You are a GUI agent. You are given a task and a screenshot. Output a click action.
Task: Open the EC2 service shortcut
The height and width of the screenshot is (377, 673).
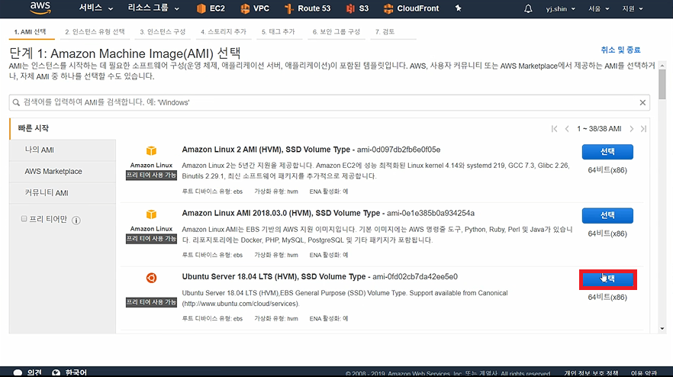(211, 8)
